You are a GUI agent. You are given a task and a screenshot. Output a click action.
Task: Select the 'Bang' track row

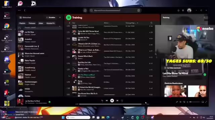[112, 82]
